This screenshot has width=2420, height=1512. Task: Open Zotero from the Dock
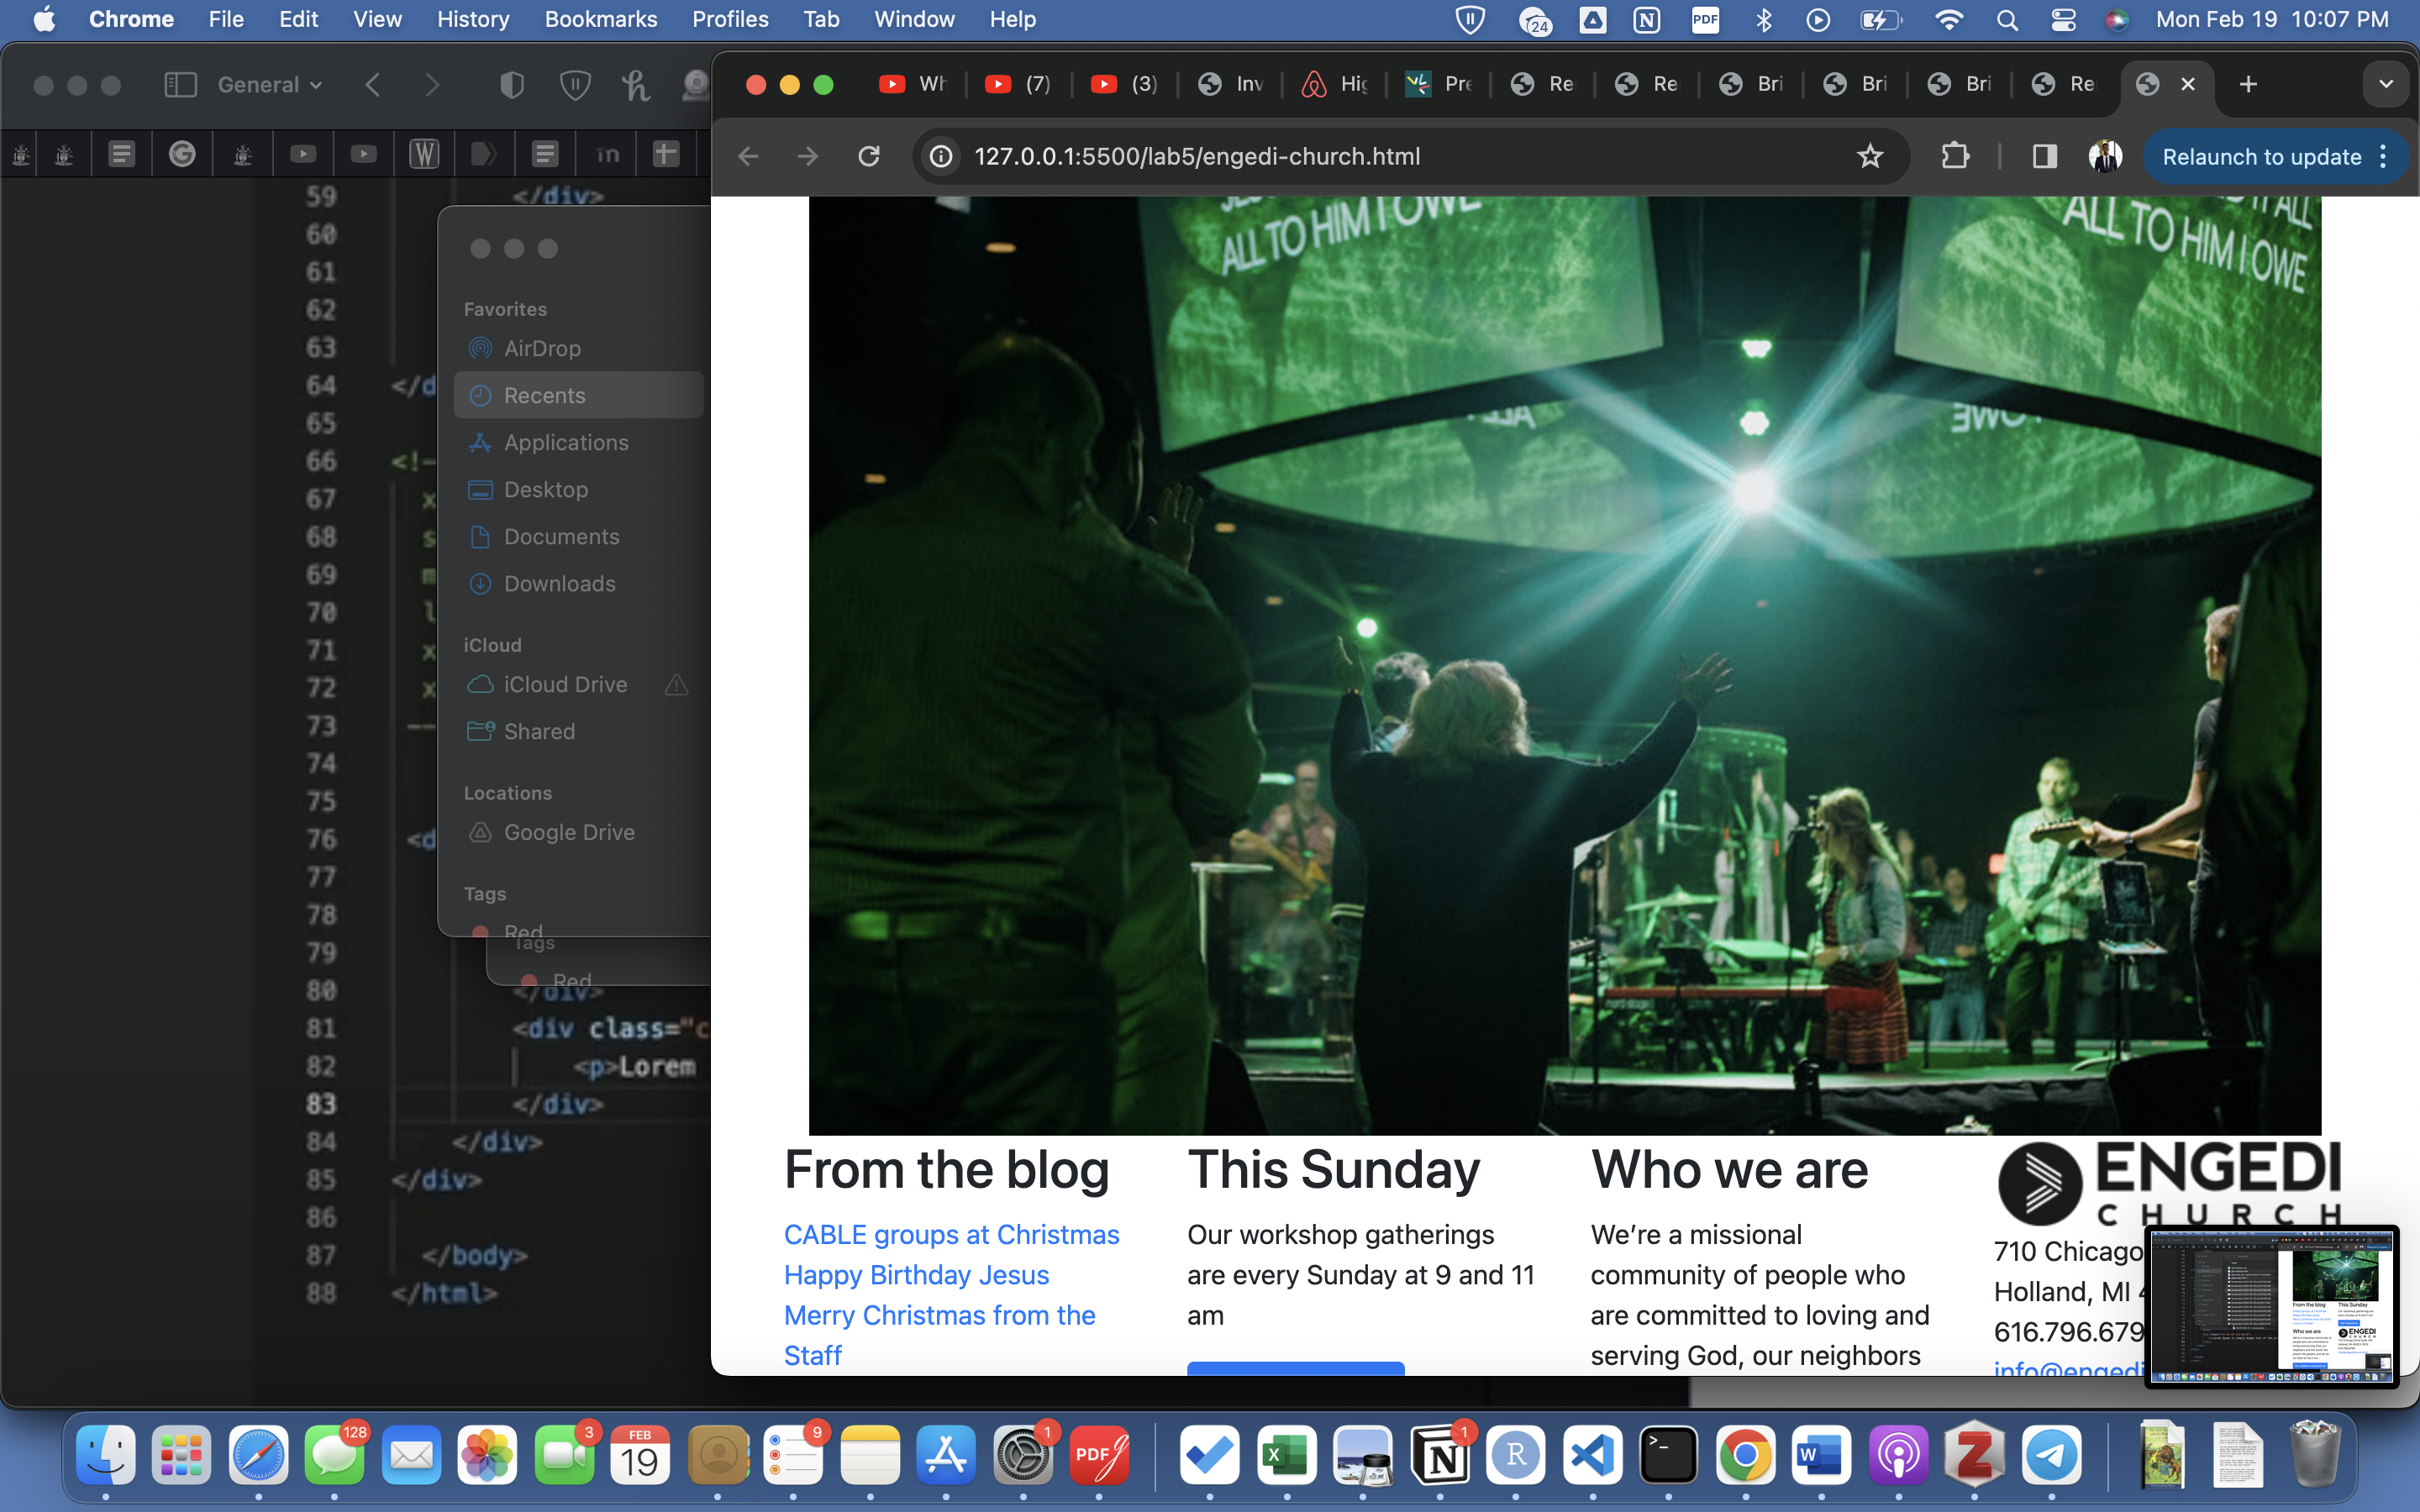(x=1974, y=1455)
